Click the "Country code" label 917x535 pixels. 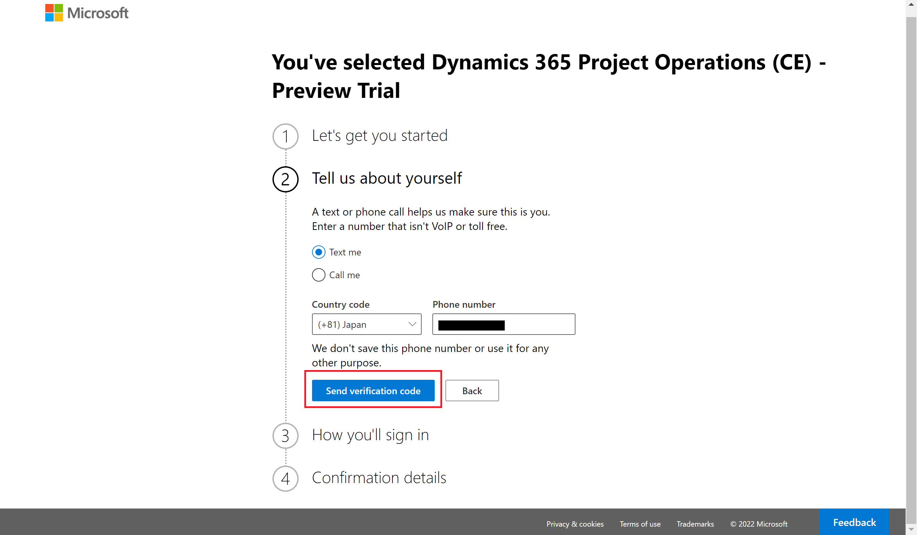(x=341, y=304)
